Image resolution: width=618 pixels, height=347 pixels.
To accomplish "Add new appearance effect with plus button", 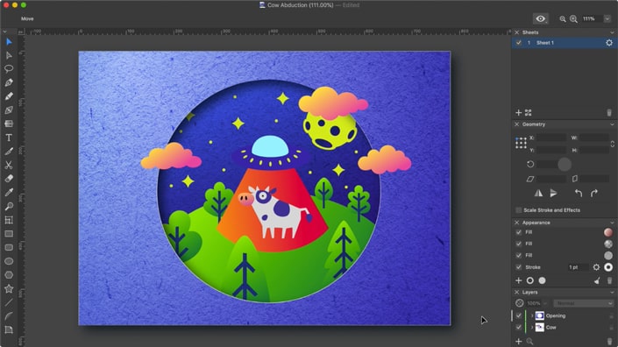I will click(x=518, y=280).
